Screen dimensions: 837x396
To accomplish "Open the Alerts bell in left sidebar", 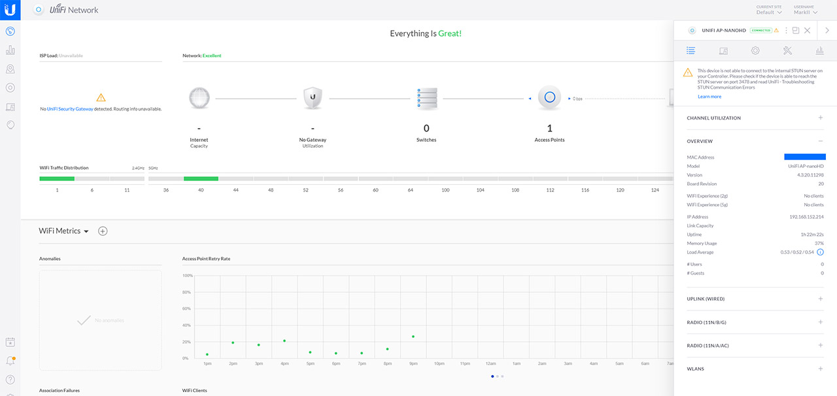I will click(x=10, y=361).
